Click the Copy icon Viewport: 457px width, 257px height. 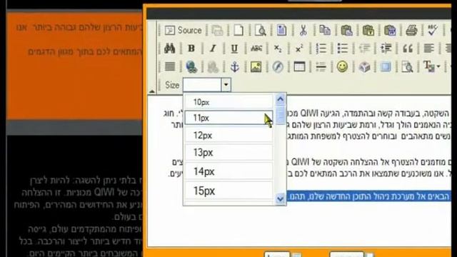(325, 30)
